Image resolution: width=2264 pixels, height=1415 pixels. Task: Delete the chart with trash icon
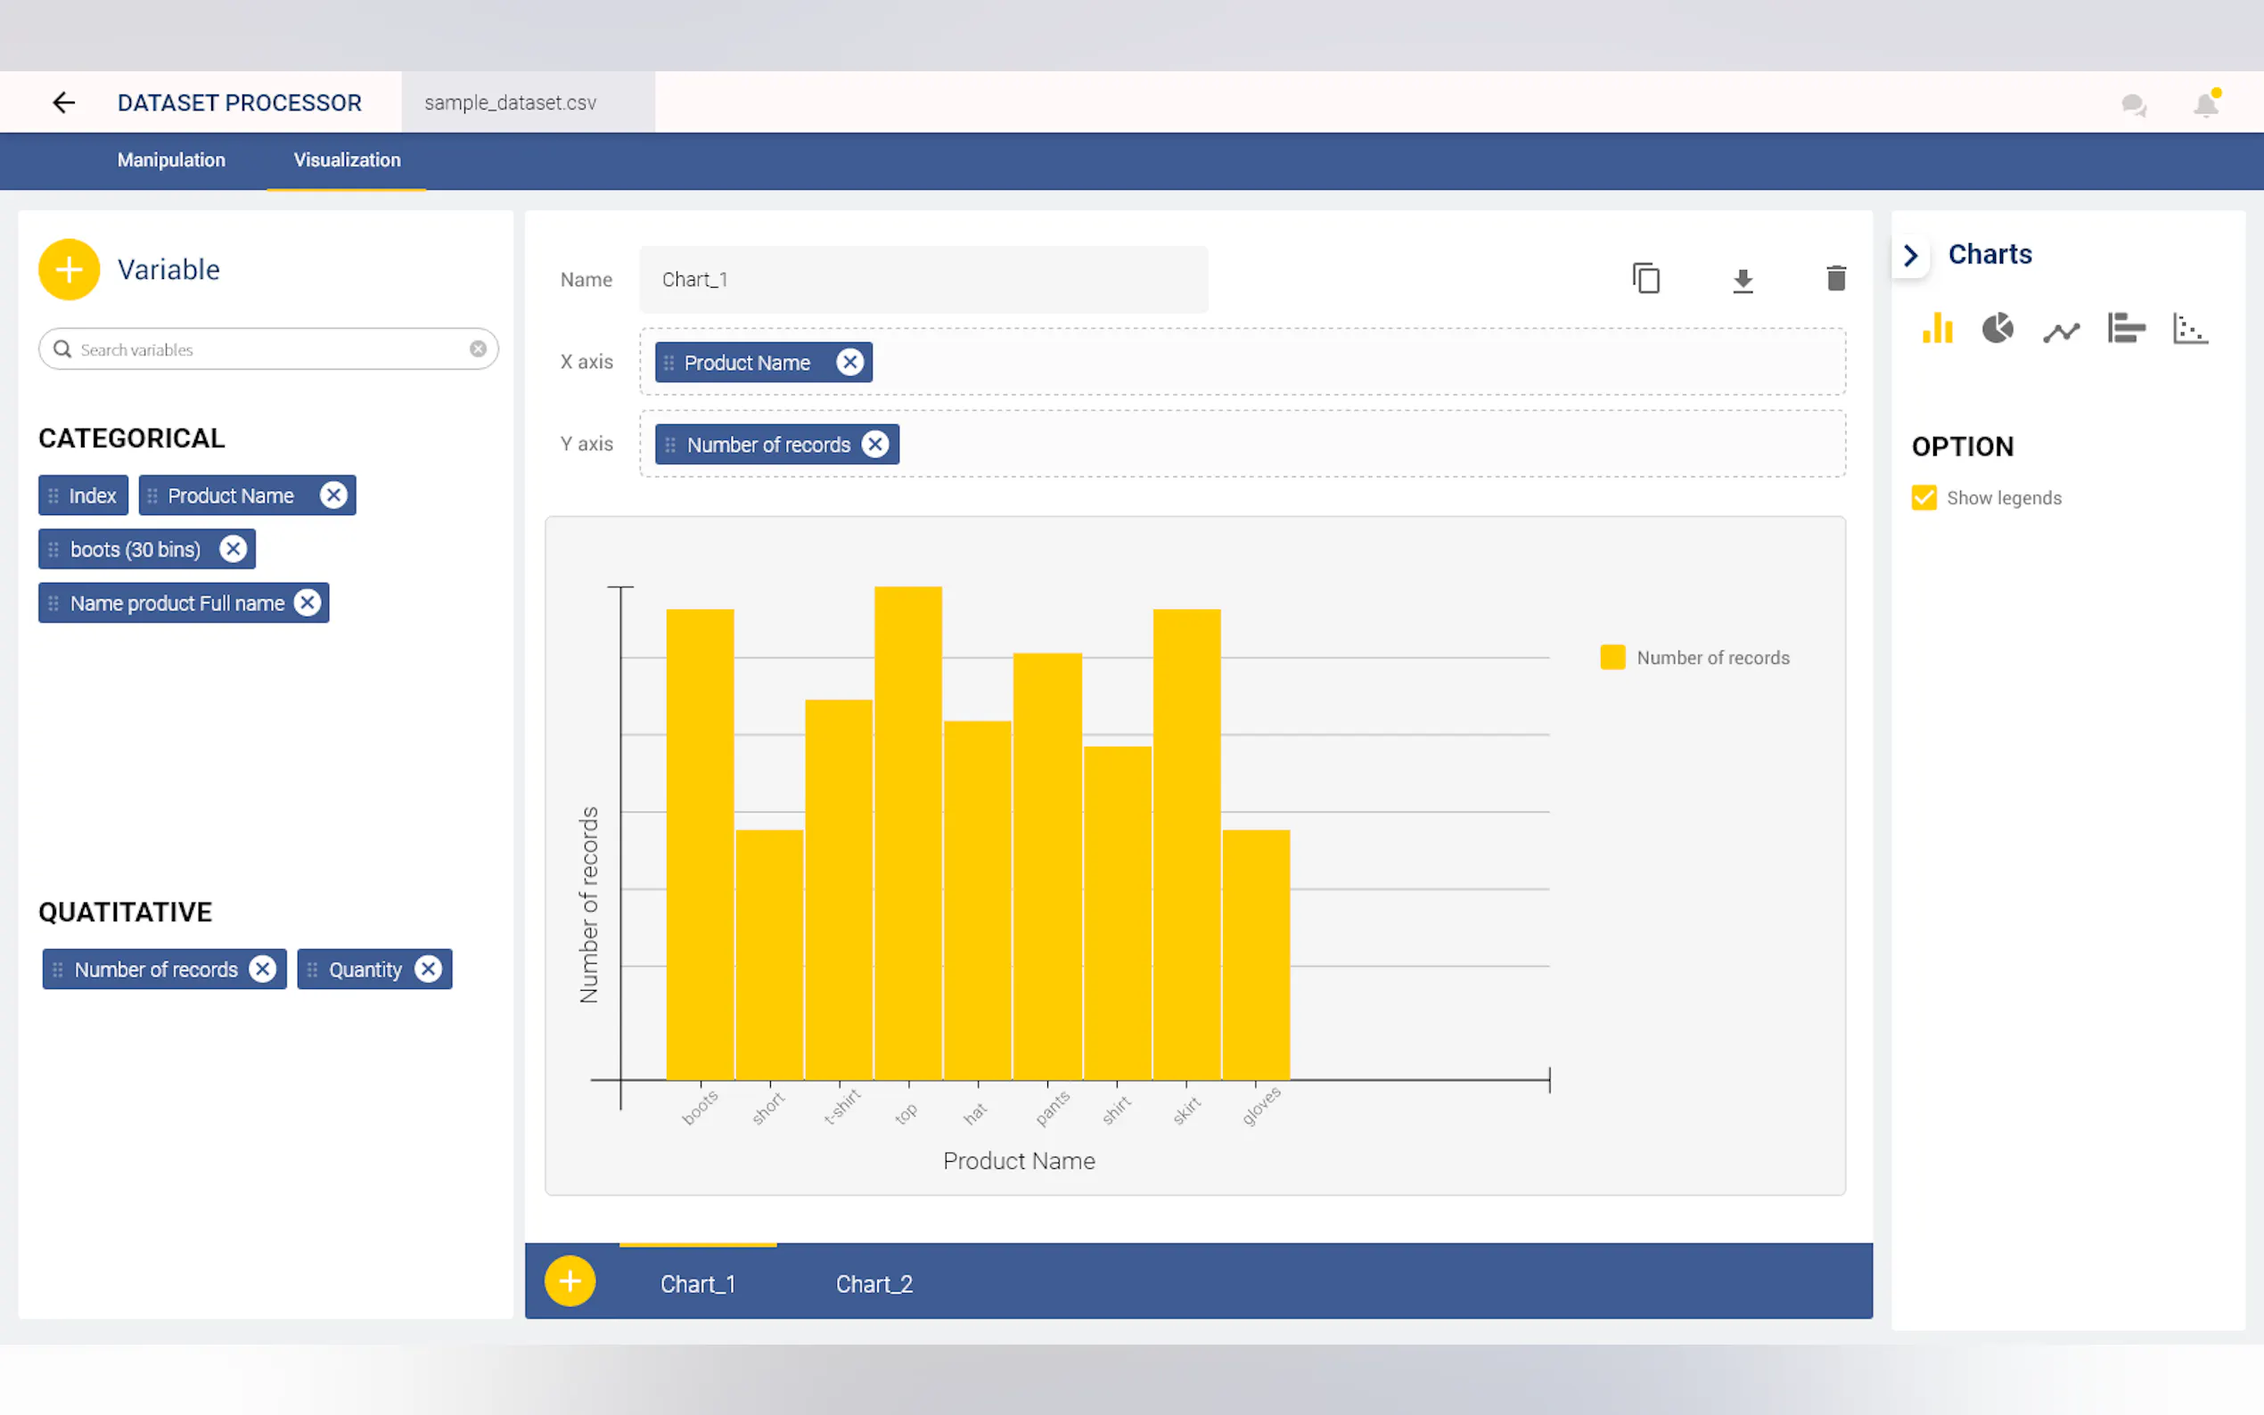point(1835,279)
